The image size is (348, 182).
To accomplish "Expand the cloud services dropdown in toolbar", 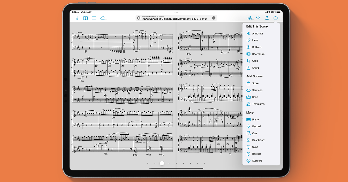I will 103,18.
